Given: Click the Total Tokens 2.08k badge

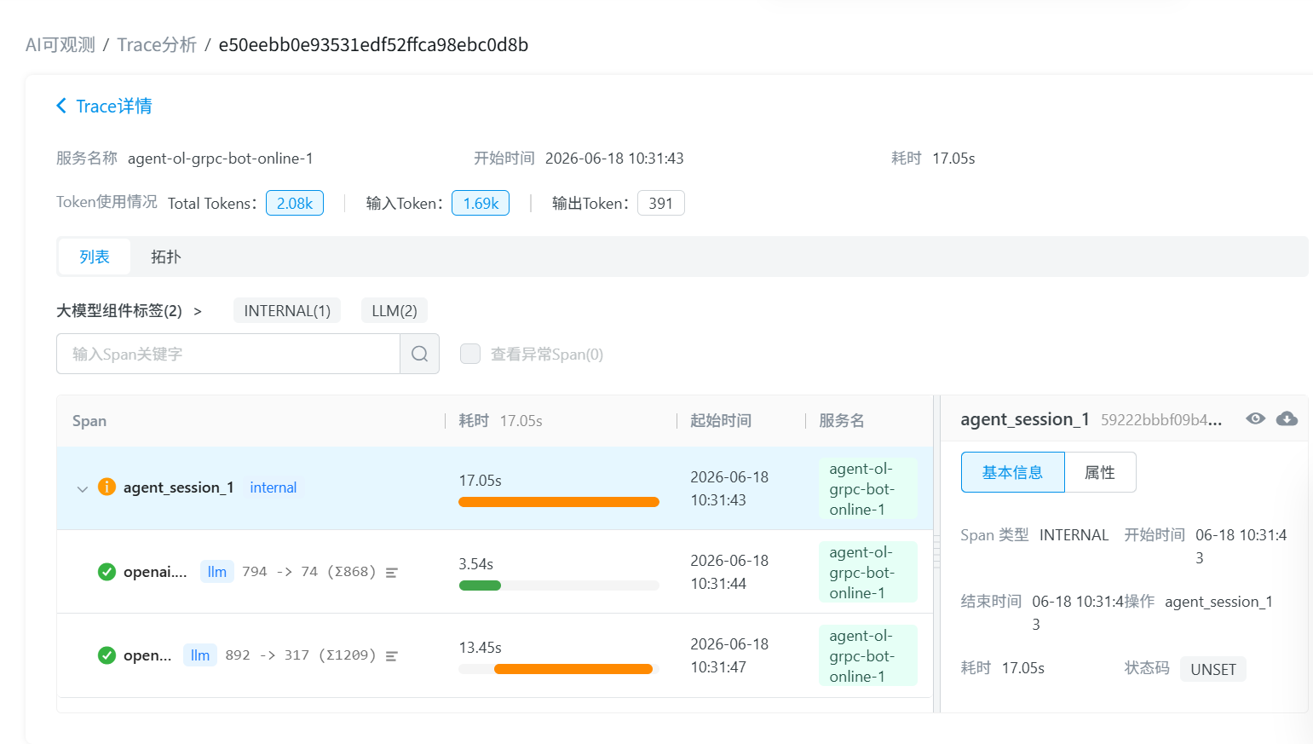Looking at the screenshot, I should tap(295, 203).
